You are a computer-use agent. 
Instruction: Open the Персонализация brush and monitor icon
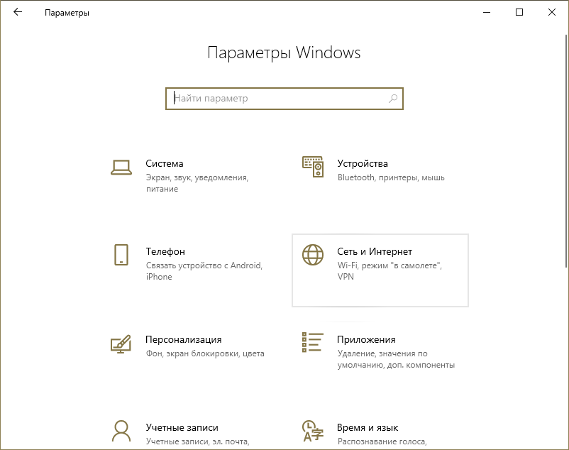(x=121, y=344)
